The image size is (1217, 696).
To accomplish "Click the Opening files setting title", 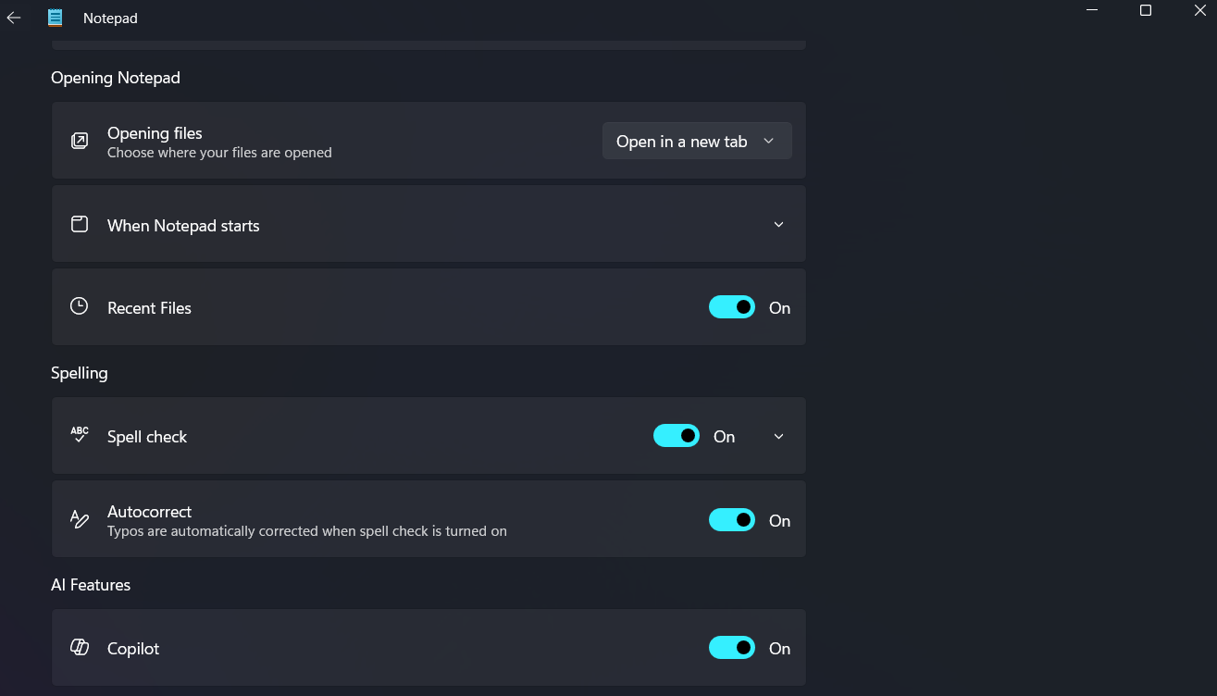I will click(x=155, y=133).
